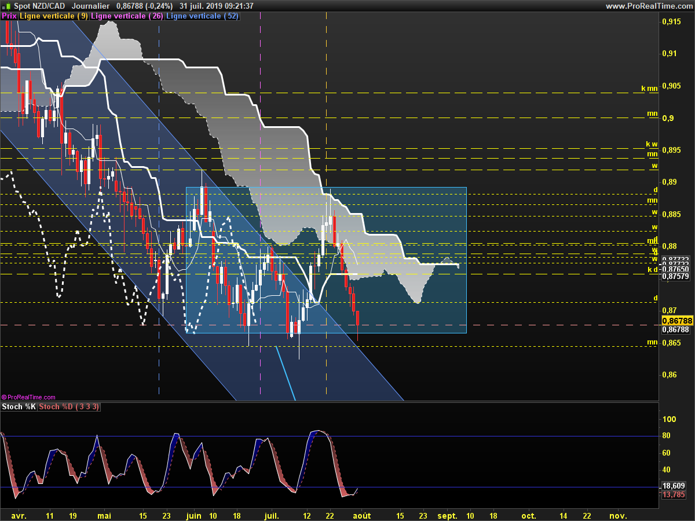Click the 0,87579 price tag on axis
This screenshot has height=521, width=695.
tap(675, 277)
